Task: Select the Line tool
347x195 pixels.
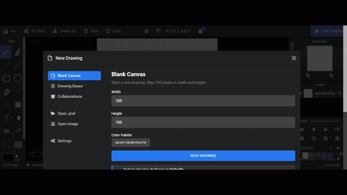Action: point(18,65)
